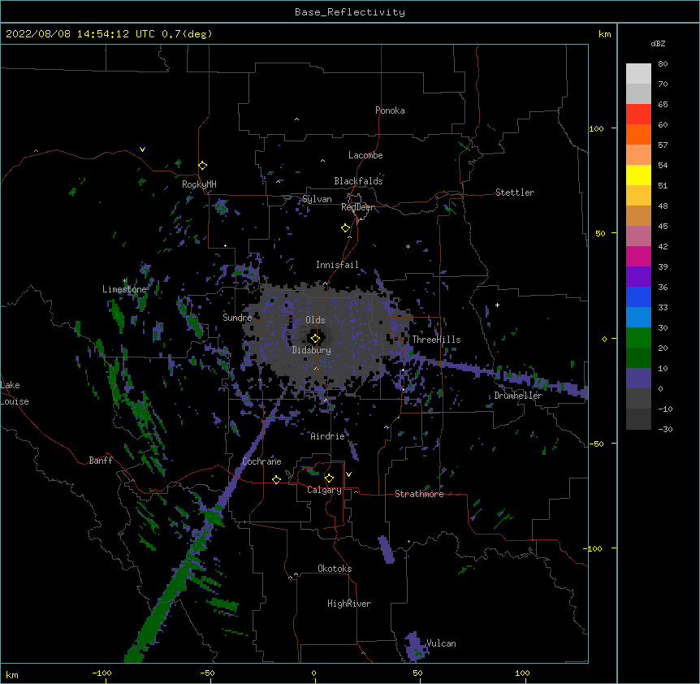700x684 pixels.
Task: Select the purple 36-39 dBZ legend swatch
Action: (638, 277)
